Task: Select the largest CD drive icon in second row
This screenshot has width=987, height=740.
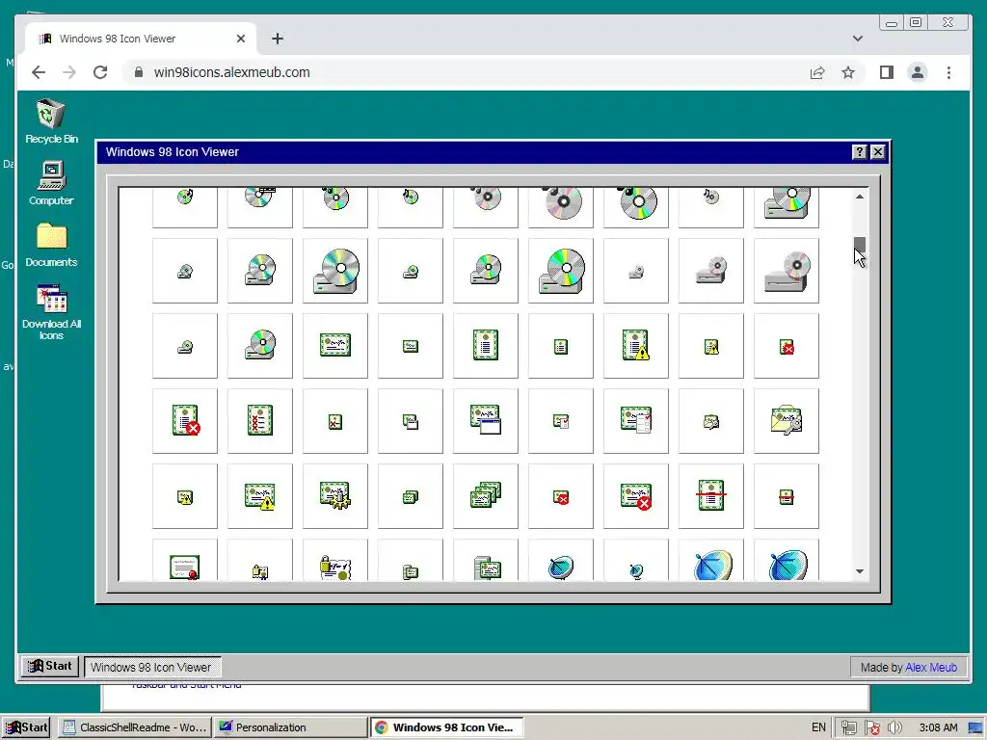Action: coord(335,271)
